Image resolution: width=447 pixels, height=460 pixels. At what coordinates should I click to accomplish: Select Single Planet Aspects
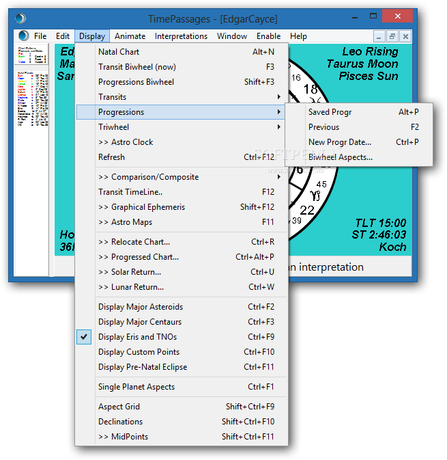tap(182, 387)
